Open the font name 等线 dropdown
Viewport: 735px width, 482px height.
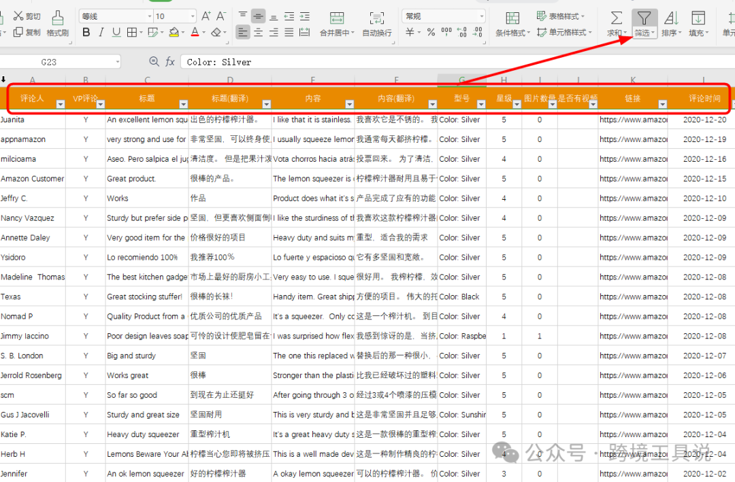tap(150, 16)
